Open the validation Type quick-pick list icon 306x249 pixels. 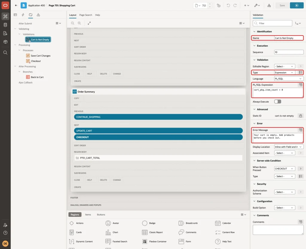click(301, 72)
